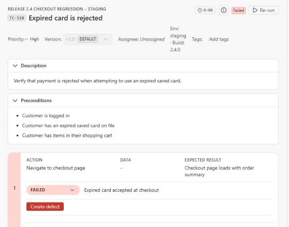Click the Expired card is rejected title
289x227 pixels.
coord(65,18)
